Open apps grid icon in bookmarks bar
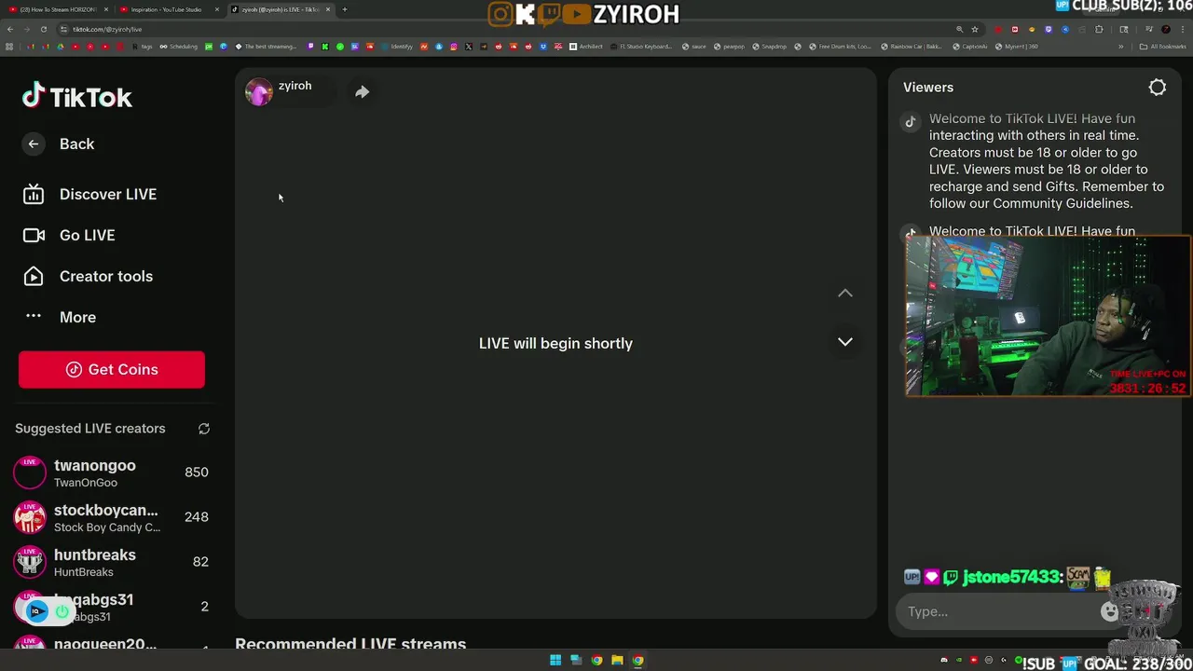 (9, 47)
